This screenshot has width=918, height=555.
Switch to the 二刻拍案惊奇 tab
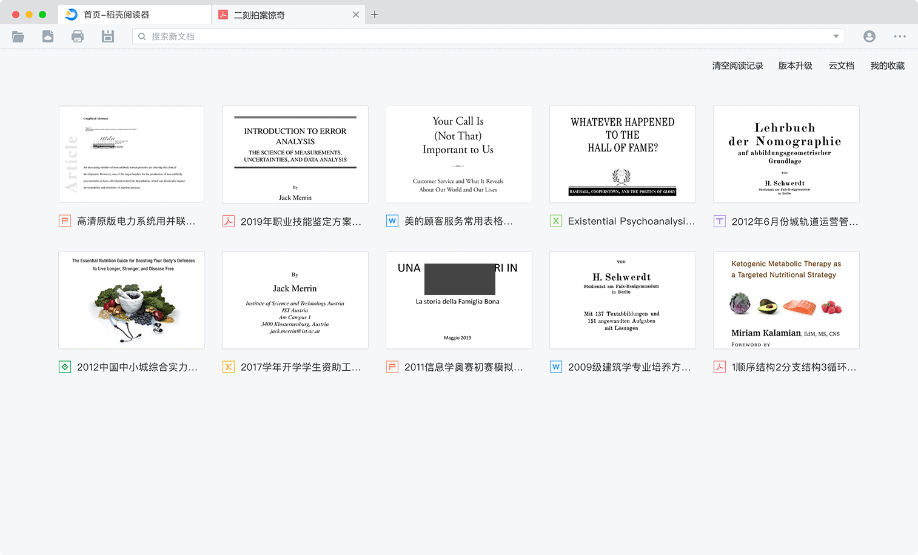coord(279,14)
